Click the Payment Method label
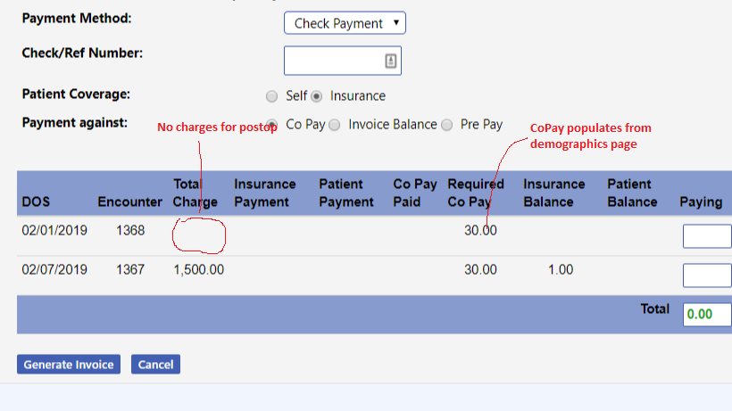The image size is (732, 411). click(x=77, y=18)
